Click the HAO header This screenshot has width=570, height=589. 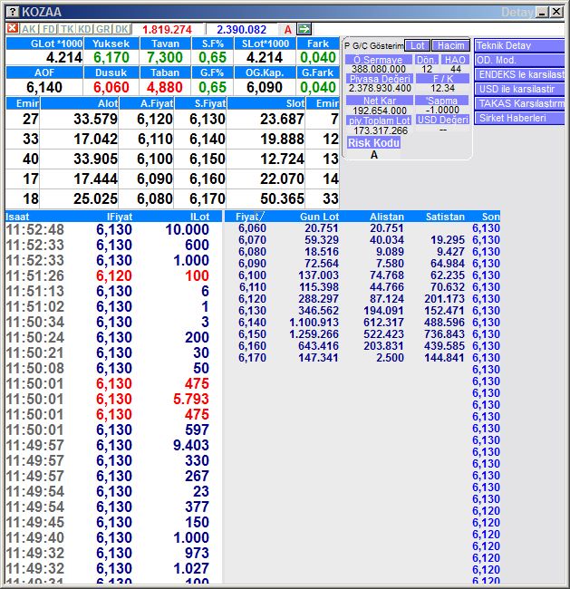point(455,60)
